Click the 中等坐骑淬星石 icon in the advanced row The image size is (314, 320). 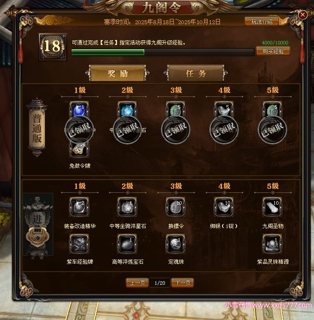(127, 207)
